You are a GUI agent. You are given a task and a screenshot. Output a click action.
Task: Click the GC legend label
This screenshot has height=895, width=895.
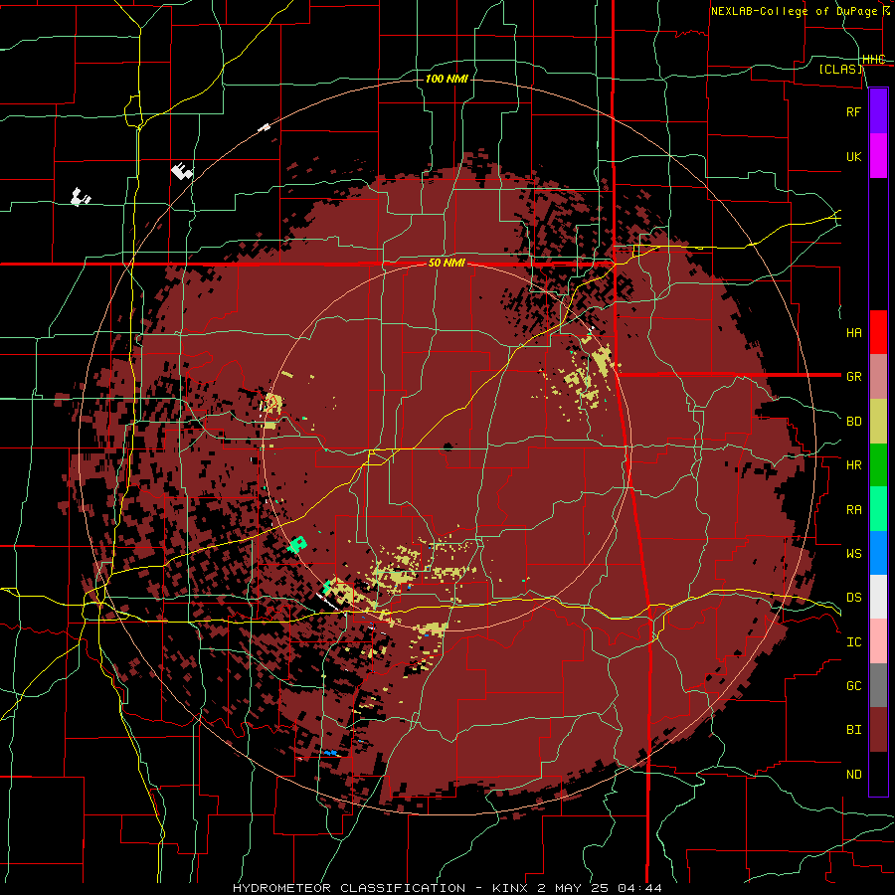(x=853, y=686)
